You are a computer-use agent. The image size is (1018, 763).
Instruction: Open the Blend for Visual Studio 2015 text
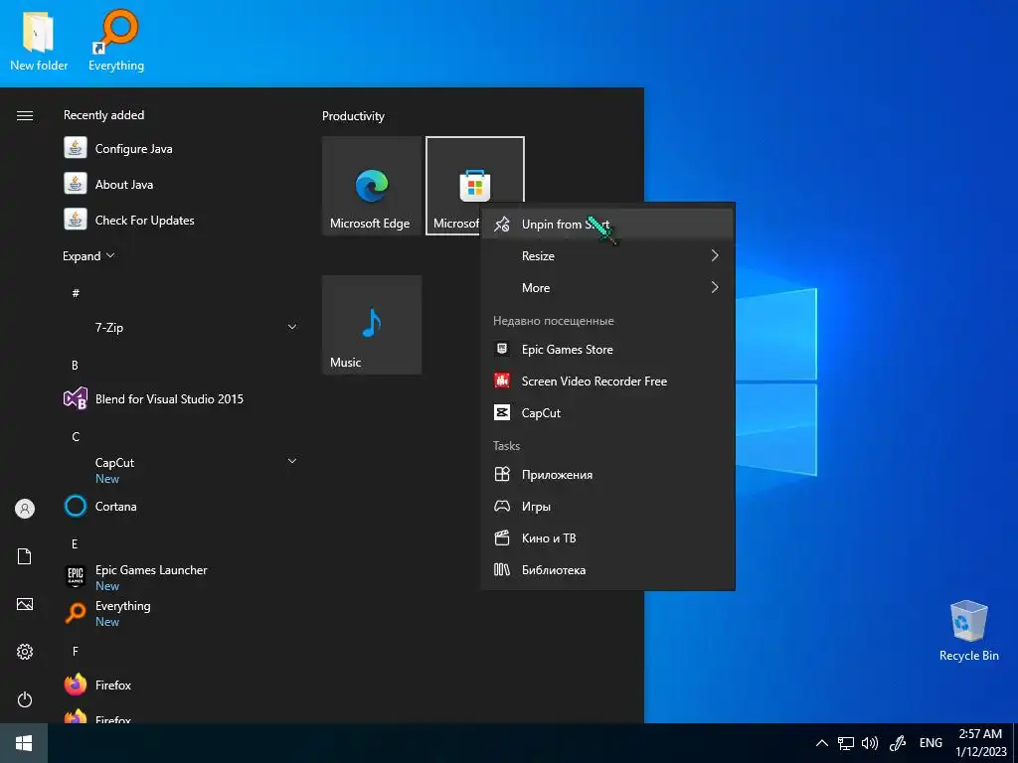click(169, 399)
